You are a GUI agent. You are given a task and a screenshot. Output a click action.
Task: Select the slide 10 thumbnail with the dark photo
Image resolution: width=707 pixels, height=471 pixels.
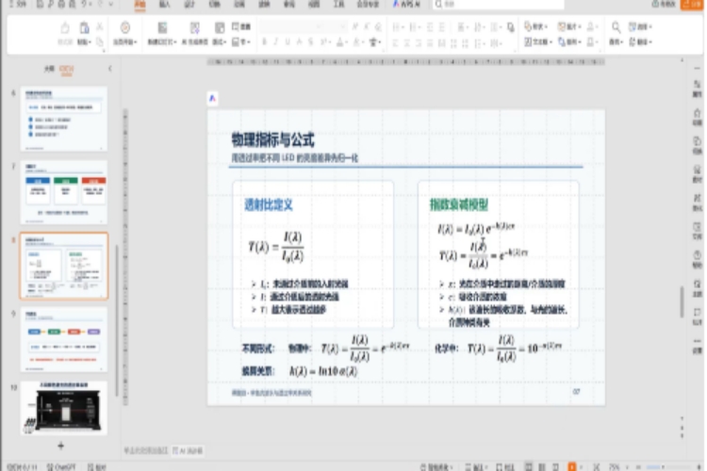click(x=63, y=408)
